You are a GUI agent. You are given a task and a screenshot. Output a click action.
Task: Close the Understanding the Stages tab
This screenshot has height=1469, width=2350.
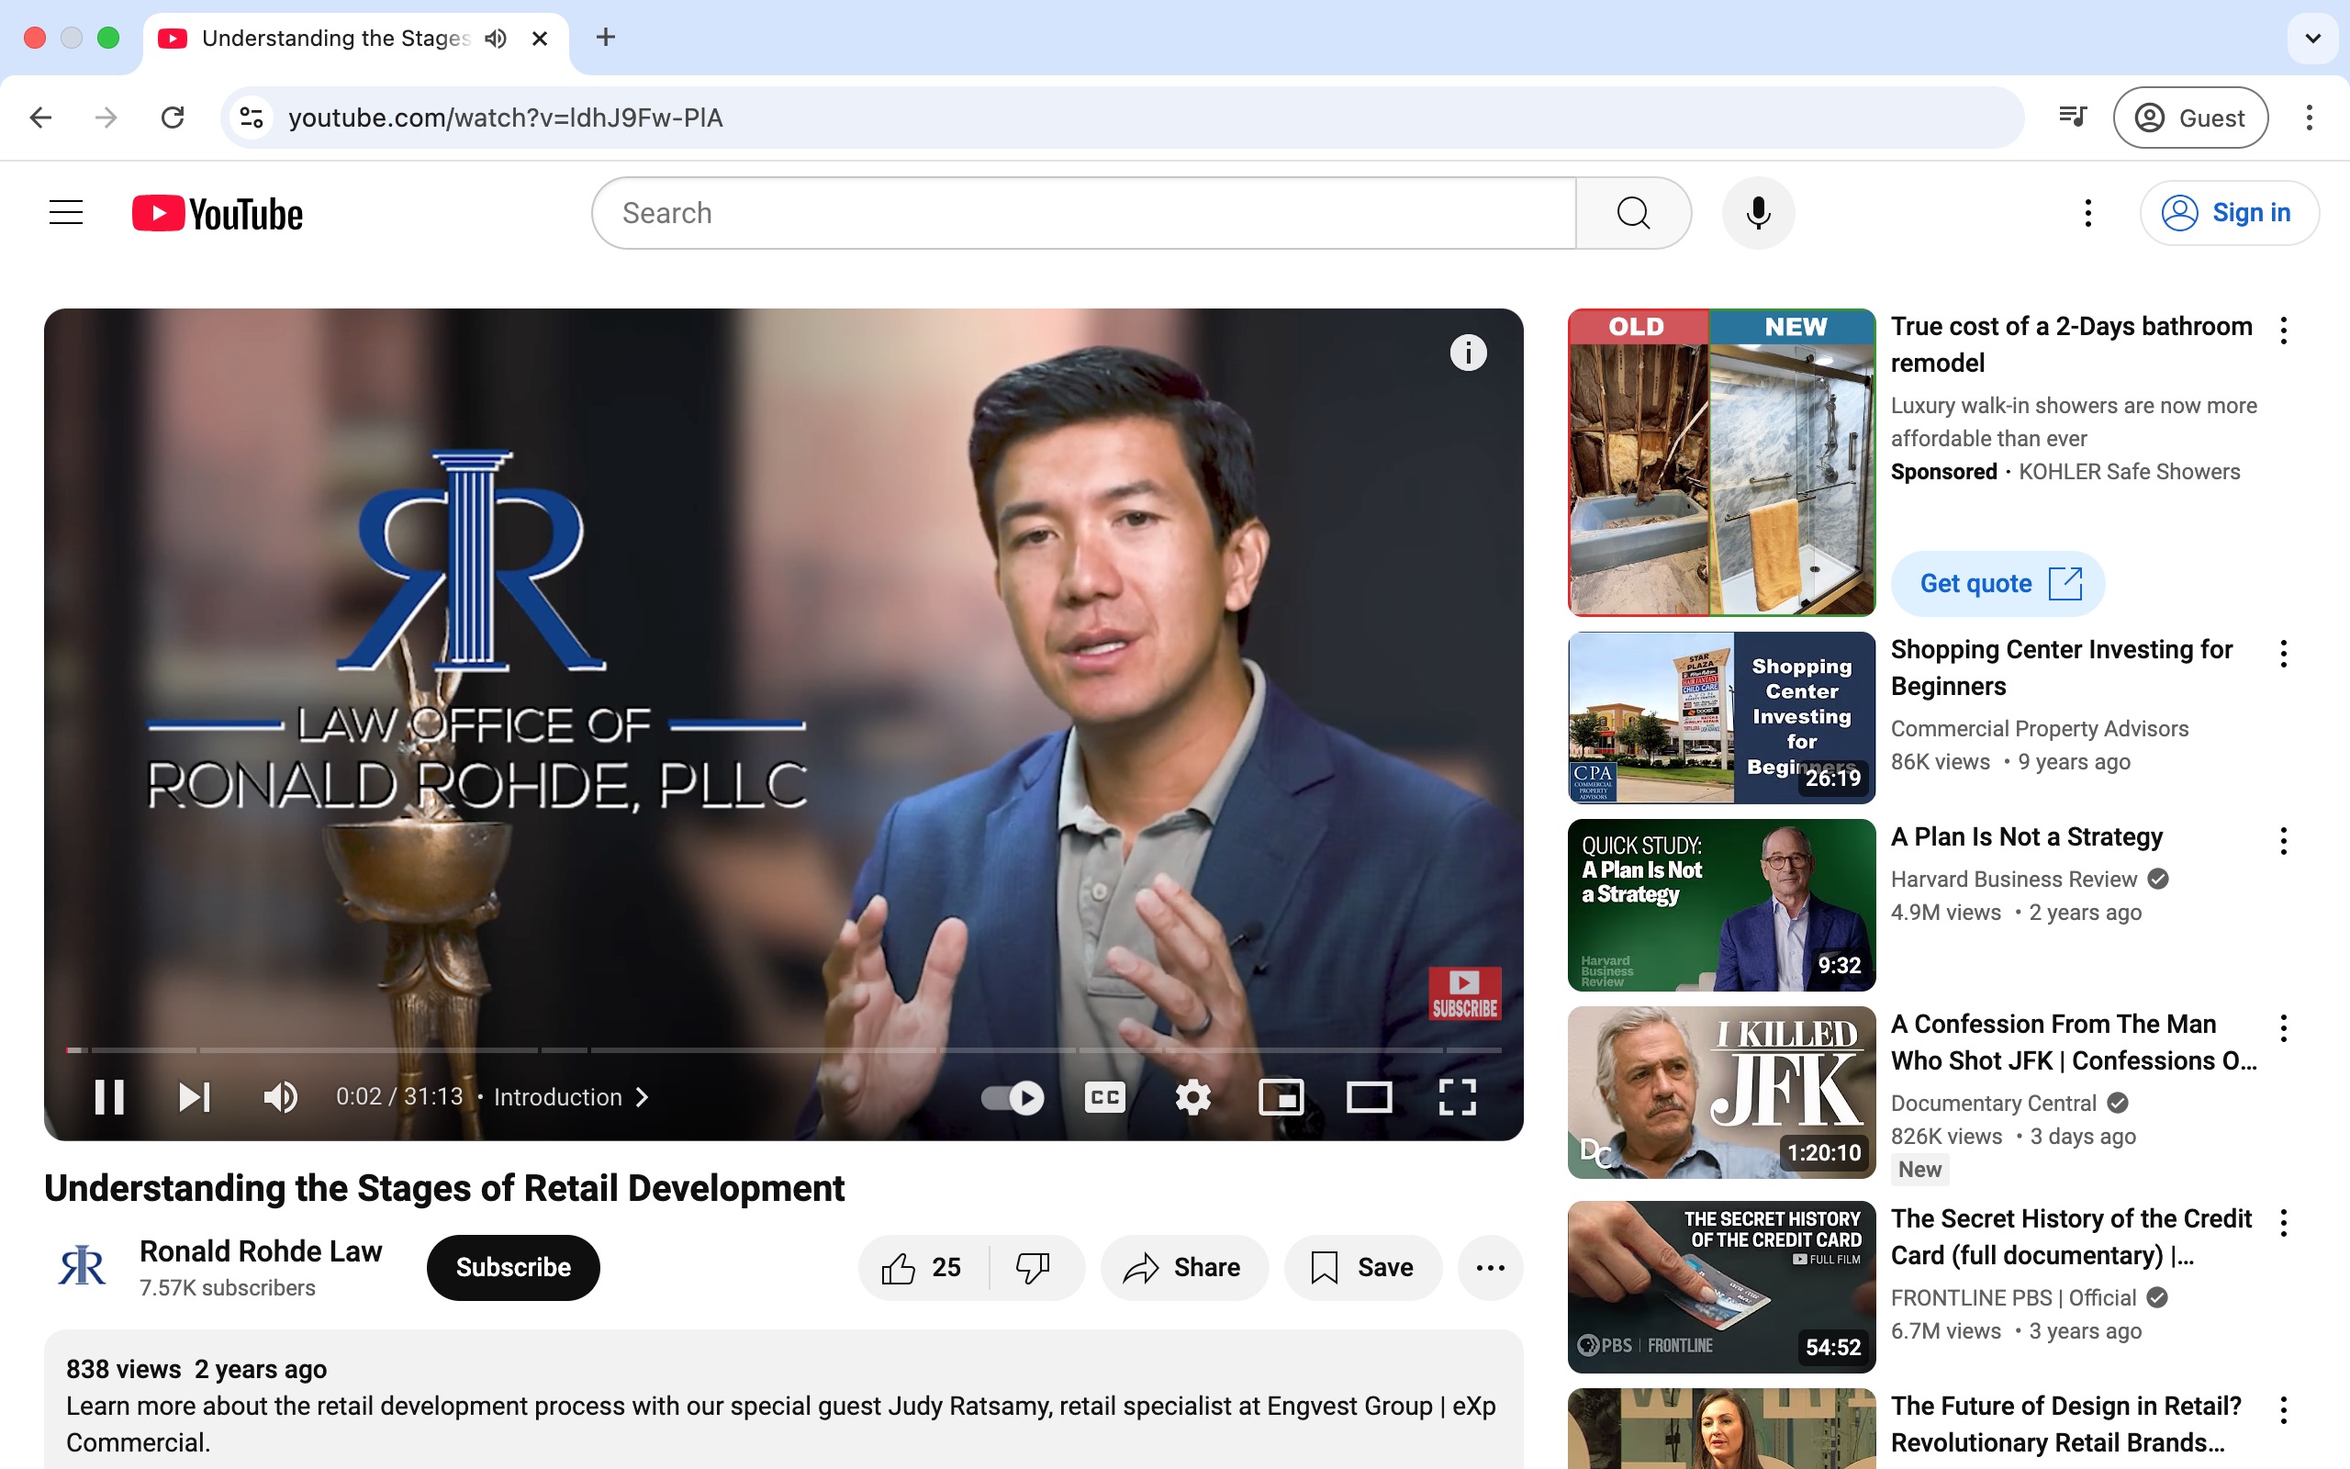tap(540, 38)
